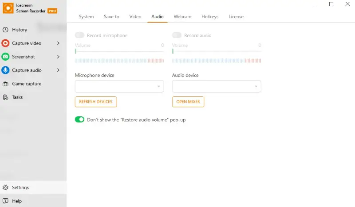This screenshot has height=207, width=355.
Task: Click the blue Capture audio microphone icon
Action: tap(5, 70)
